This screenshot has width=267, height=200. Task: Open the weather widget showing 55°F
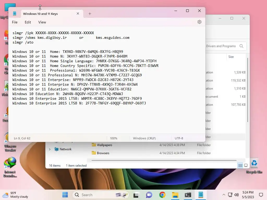[15, 195]
